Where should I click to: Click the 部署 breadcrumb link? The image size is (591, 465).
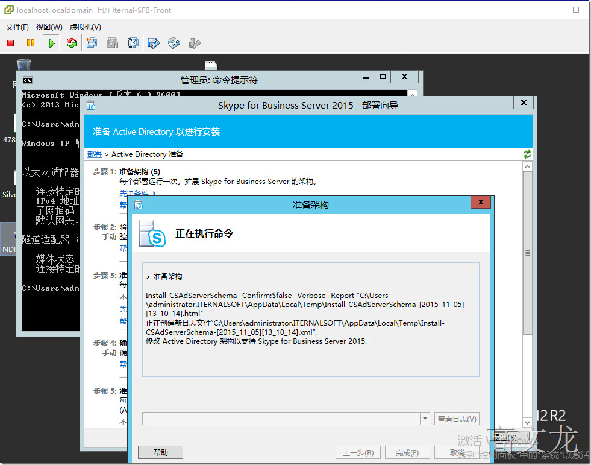click(x=94, y=154)
